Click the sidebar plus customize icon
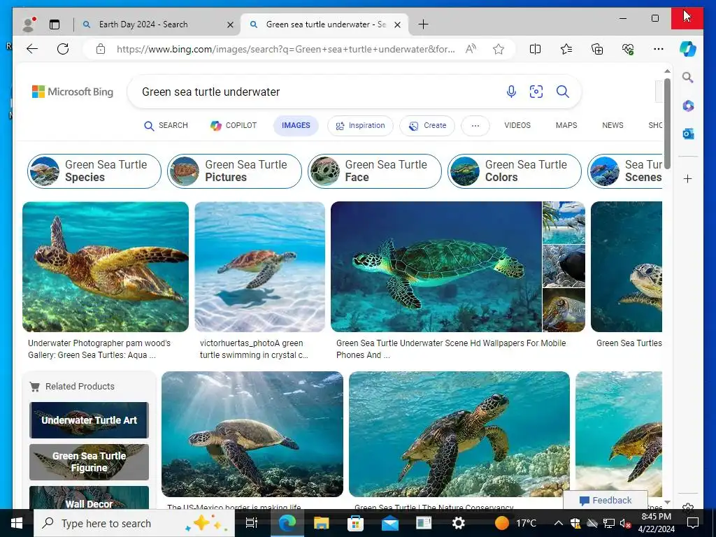716x537 pixels. 688,178
